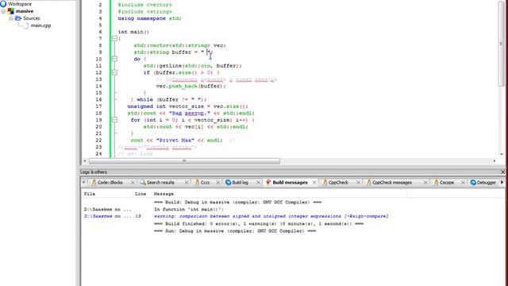Viewport: 508px width, 286px height.
Task: Collapse the massive project node
Action: (3, 11)
